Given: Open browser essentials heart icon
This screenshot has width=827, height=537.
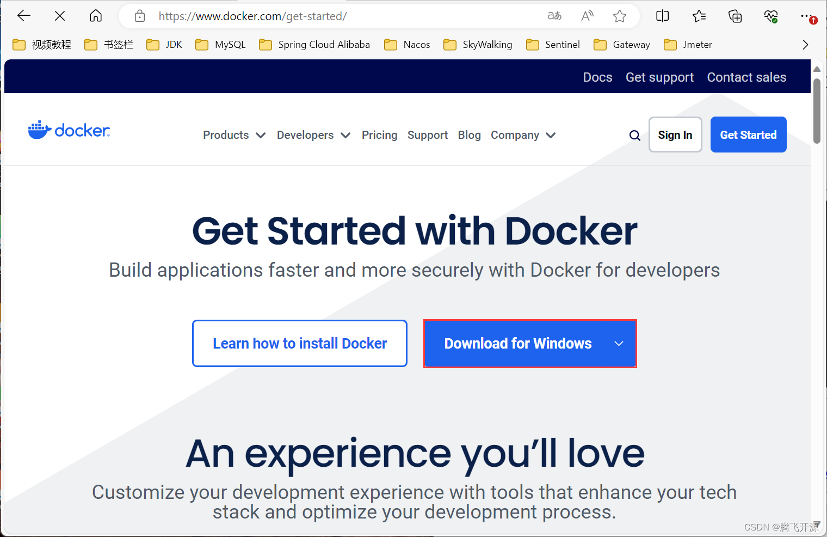Looking at the screenshot, I should pos(771,16).
